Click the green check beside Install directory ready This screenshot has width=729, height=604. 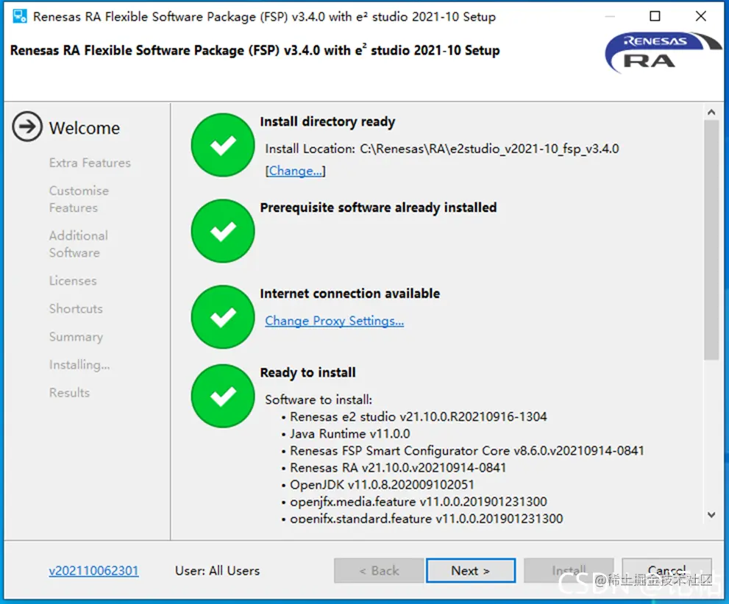223,145
